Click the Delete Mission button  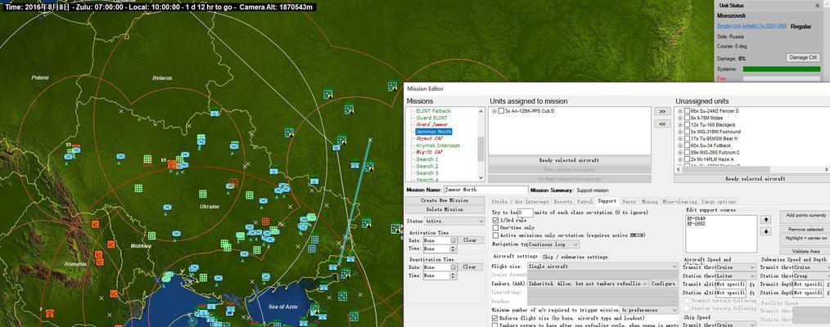click(x=444, y=210)
